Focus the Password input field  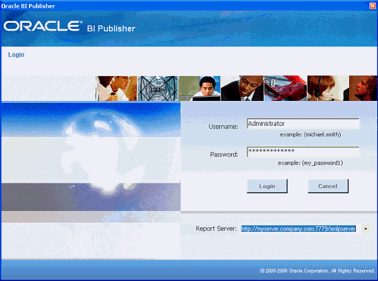pyautogui.click(x=303, y=152)
